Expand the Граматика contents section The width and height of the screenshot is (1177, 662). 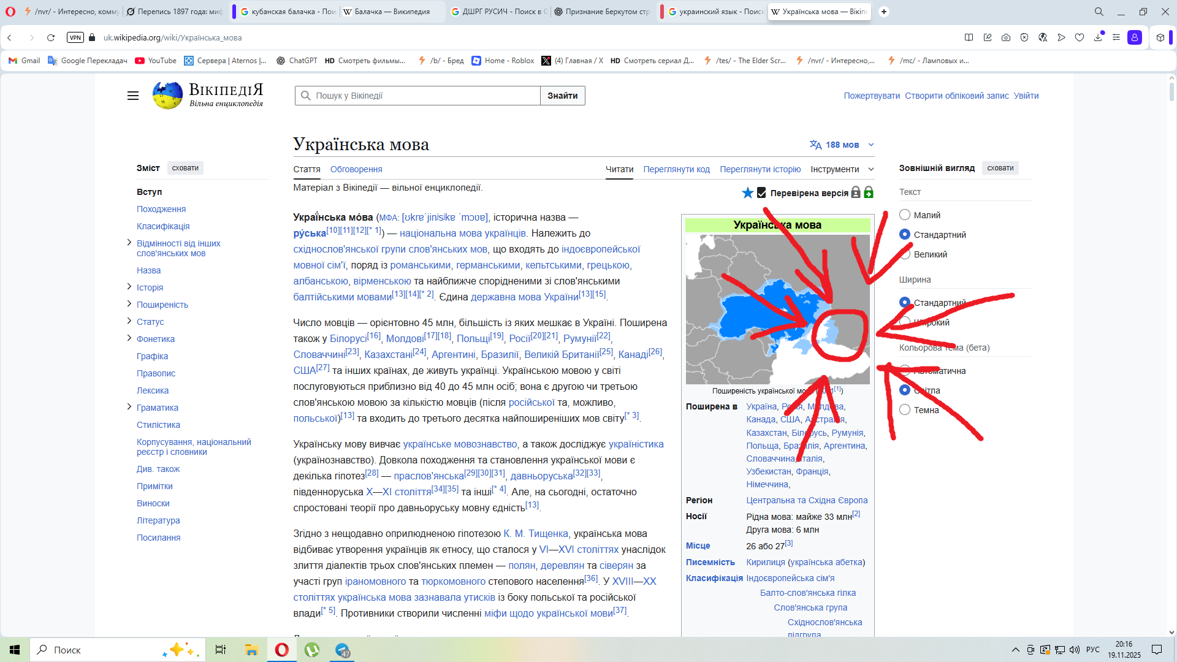129,406
